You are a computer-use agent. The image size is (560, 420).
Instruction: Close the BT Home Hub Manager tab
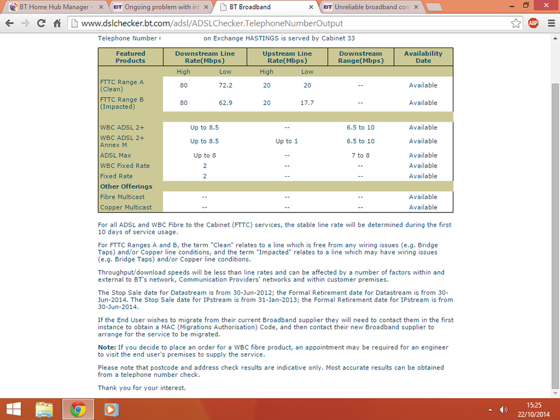click(101, 7)
